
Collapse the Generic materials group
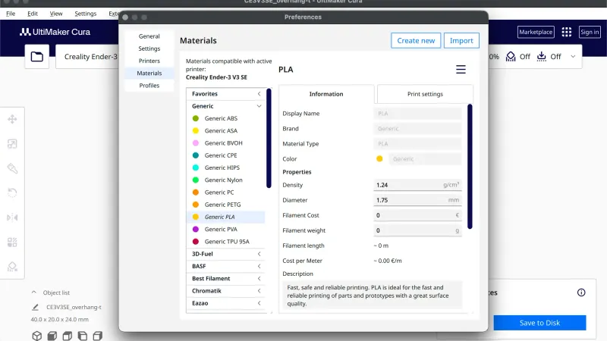(225, 106)
